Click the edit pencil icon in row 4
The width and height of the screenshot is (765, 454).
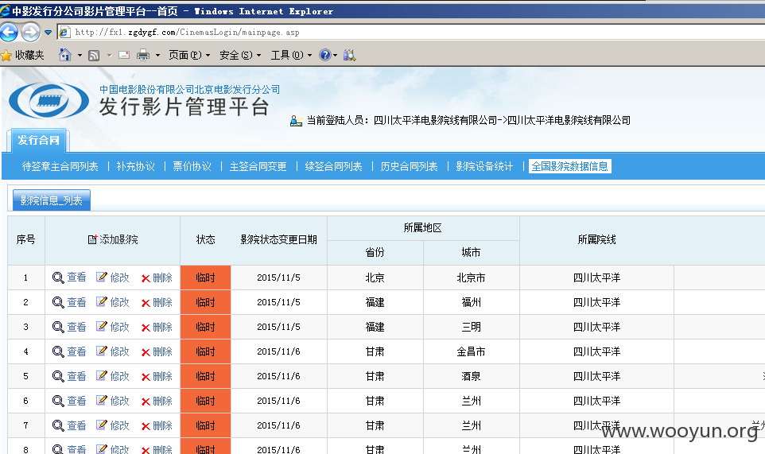click(x=102, y=351)
